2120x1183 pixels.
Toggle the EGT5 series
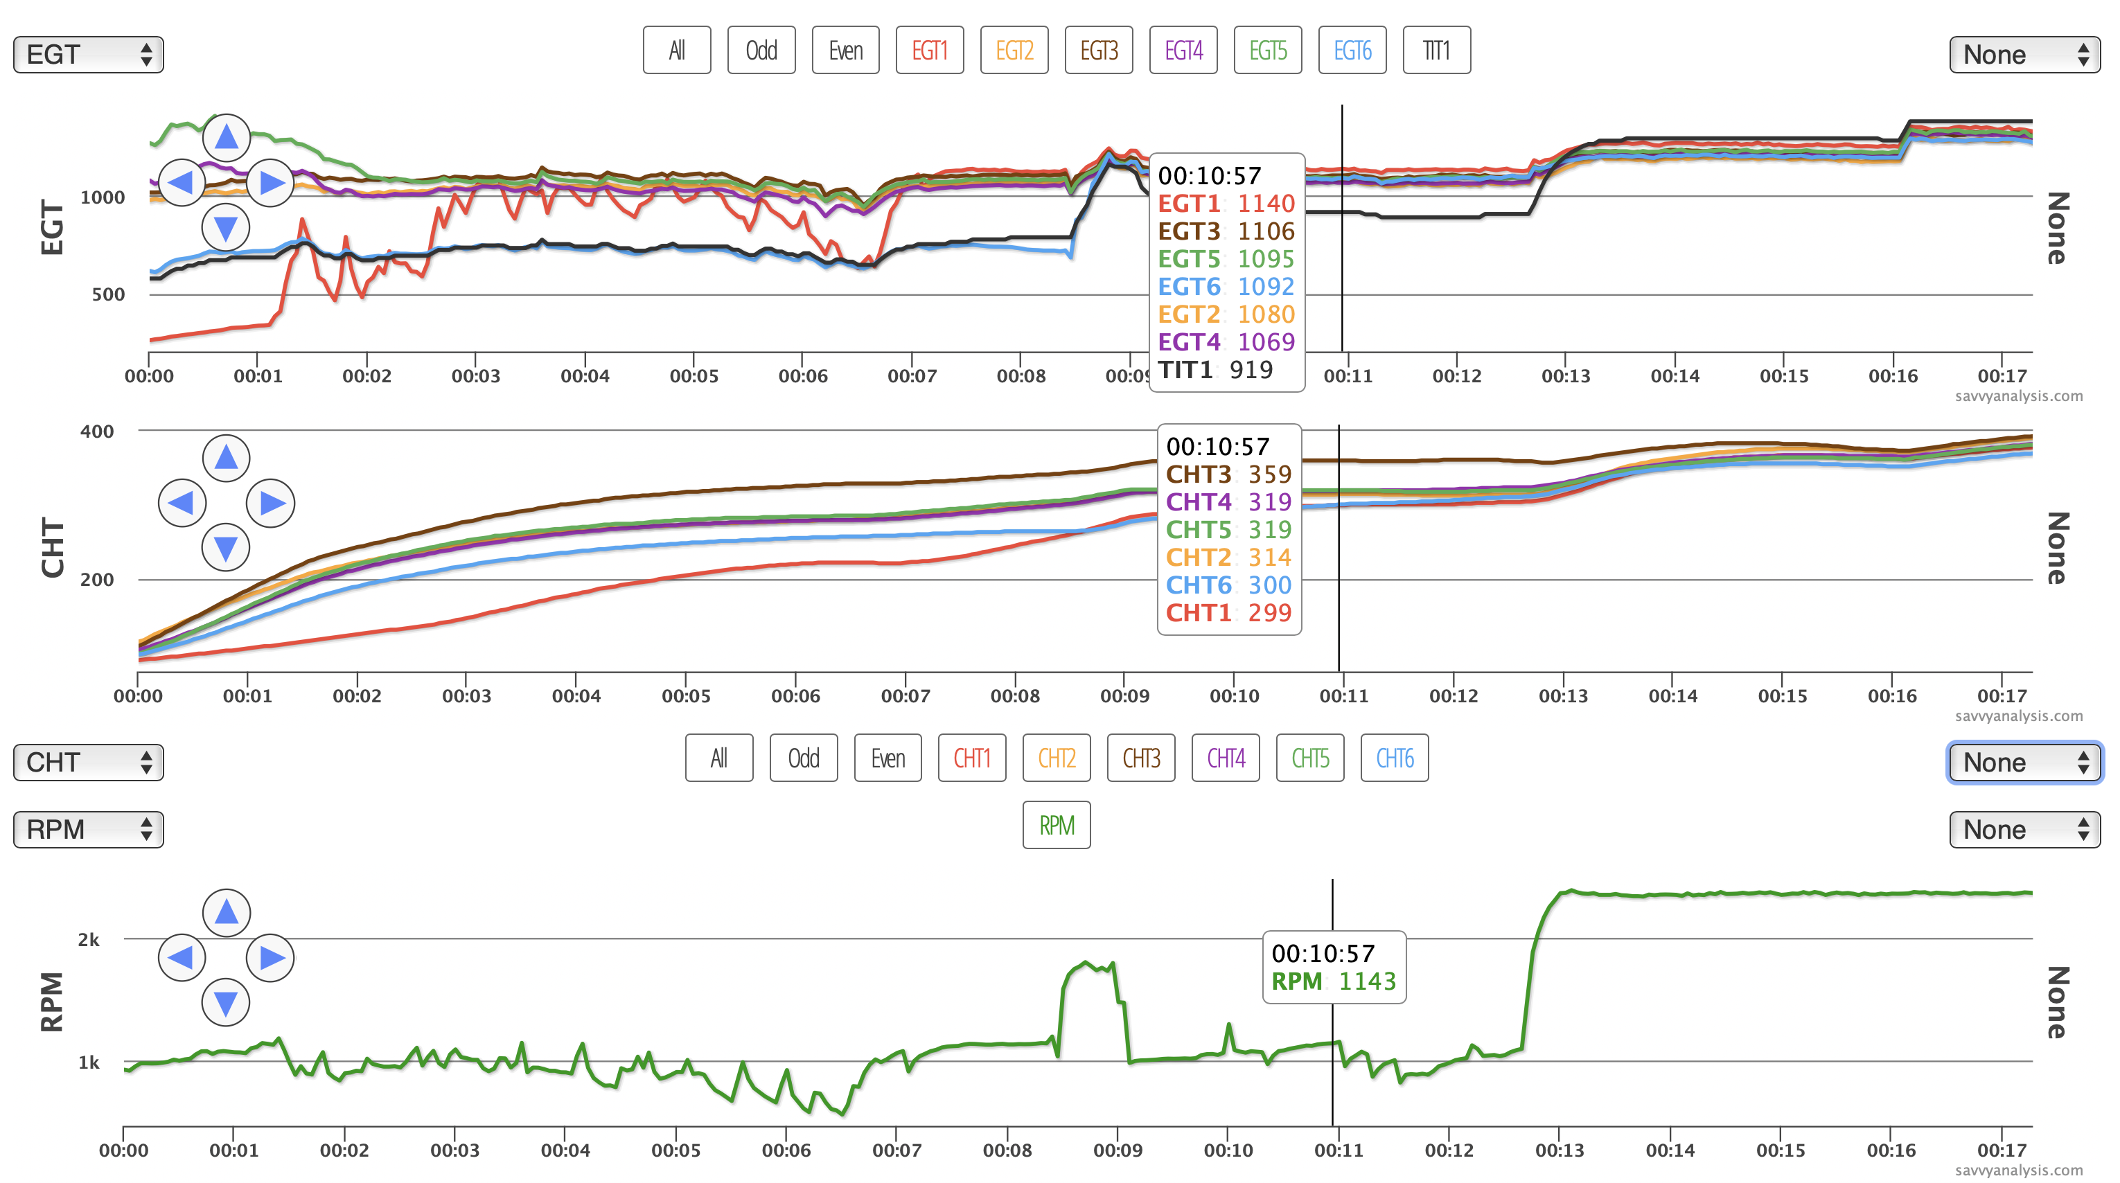click(x=1269, y=50)
